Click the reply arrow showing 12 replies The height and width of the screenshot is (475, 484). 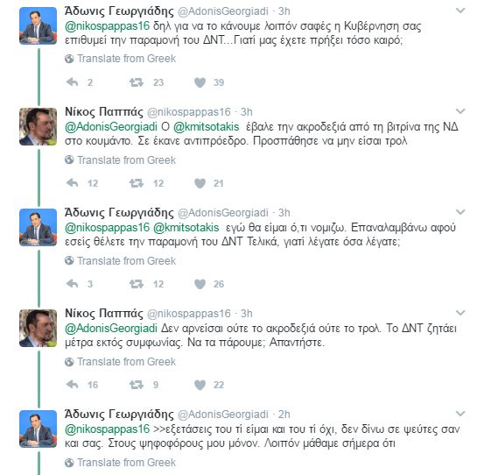73,183
